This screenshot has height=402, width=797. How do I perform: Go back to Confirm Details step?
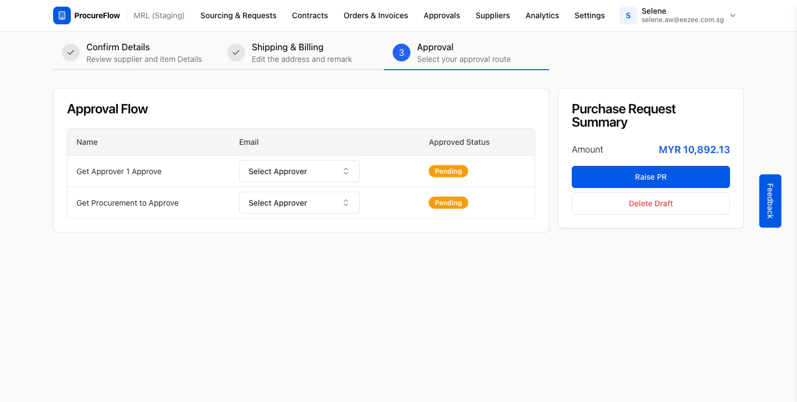click(x=118, y=48)
